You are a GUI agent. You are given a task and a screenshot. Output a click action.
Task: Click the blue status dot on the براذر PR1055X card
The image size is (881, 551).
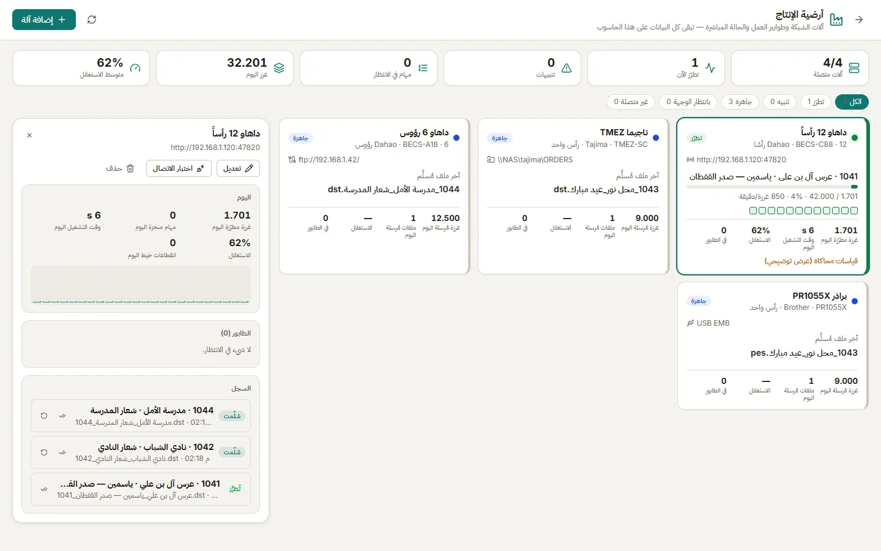click(x=855, y=301)
